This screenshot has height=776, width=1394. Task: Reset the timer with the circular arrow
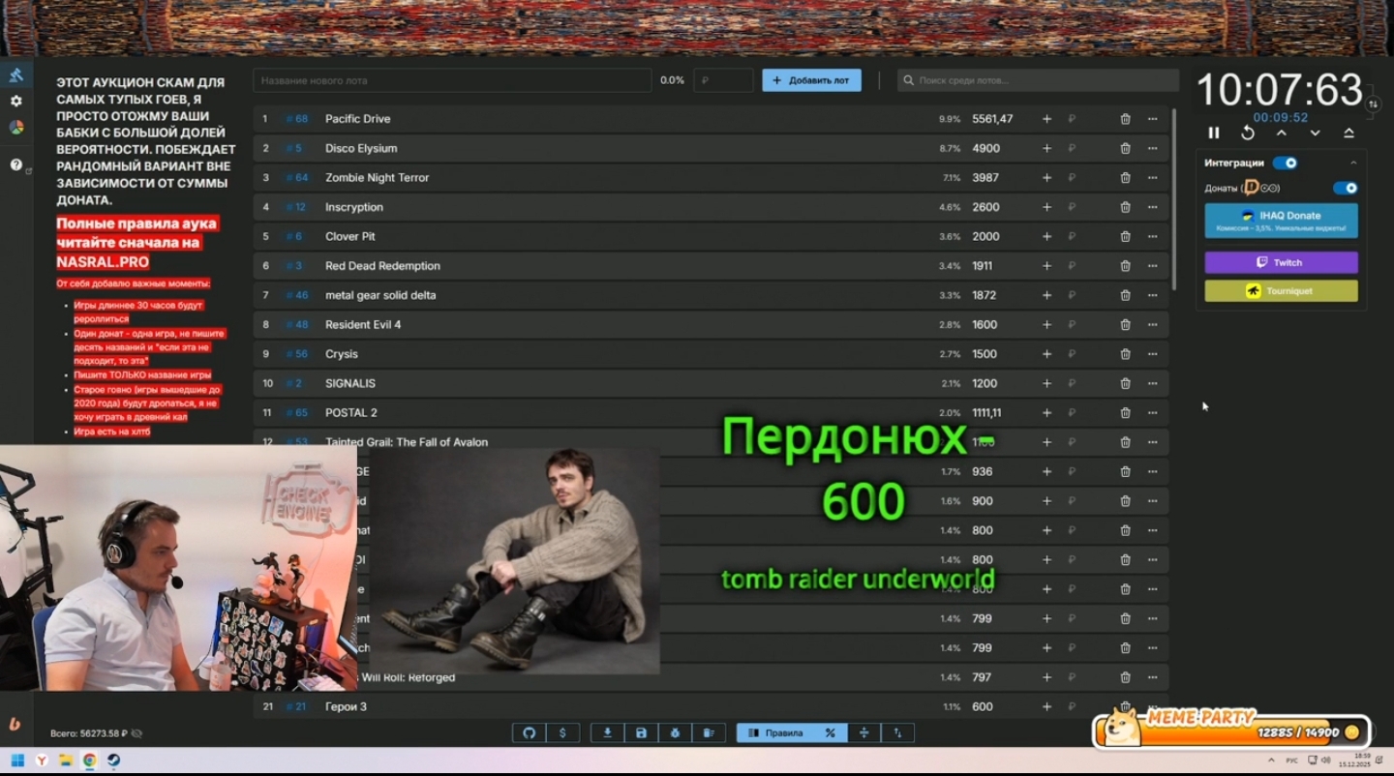point(1248,133)
